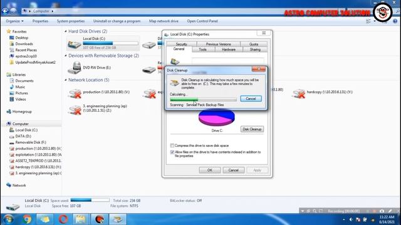Open Windows Explorer taskbar icon
Viewport: 401px width, 225px height.
(x=81, y=219)
